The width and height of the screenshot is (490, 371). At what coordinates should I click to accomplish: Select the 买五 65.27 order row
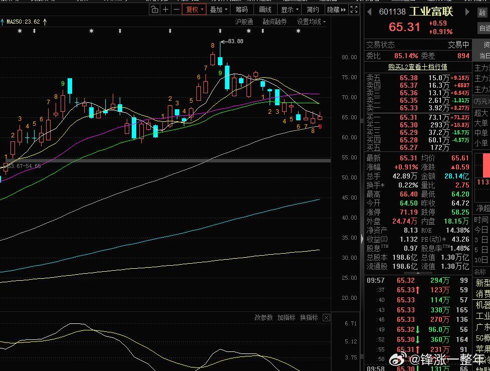pos(418,147)
